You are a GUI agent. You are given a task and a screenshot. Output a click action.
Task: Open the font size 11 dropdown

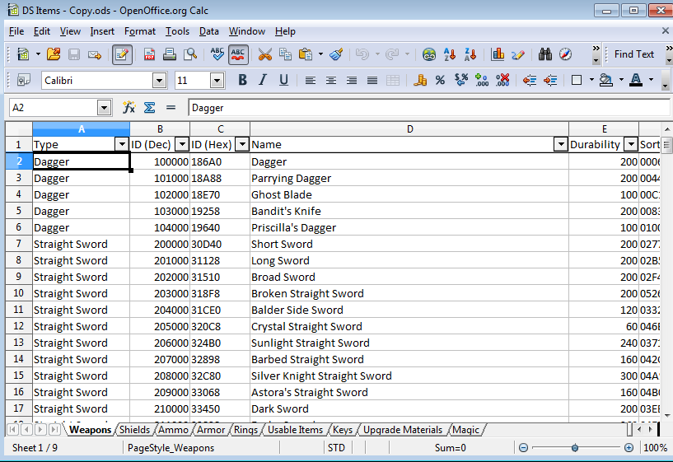pyautogui.click(x=217, y=81)
